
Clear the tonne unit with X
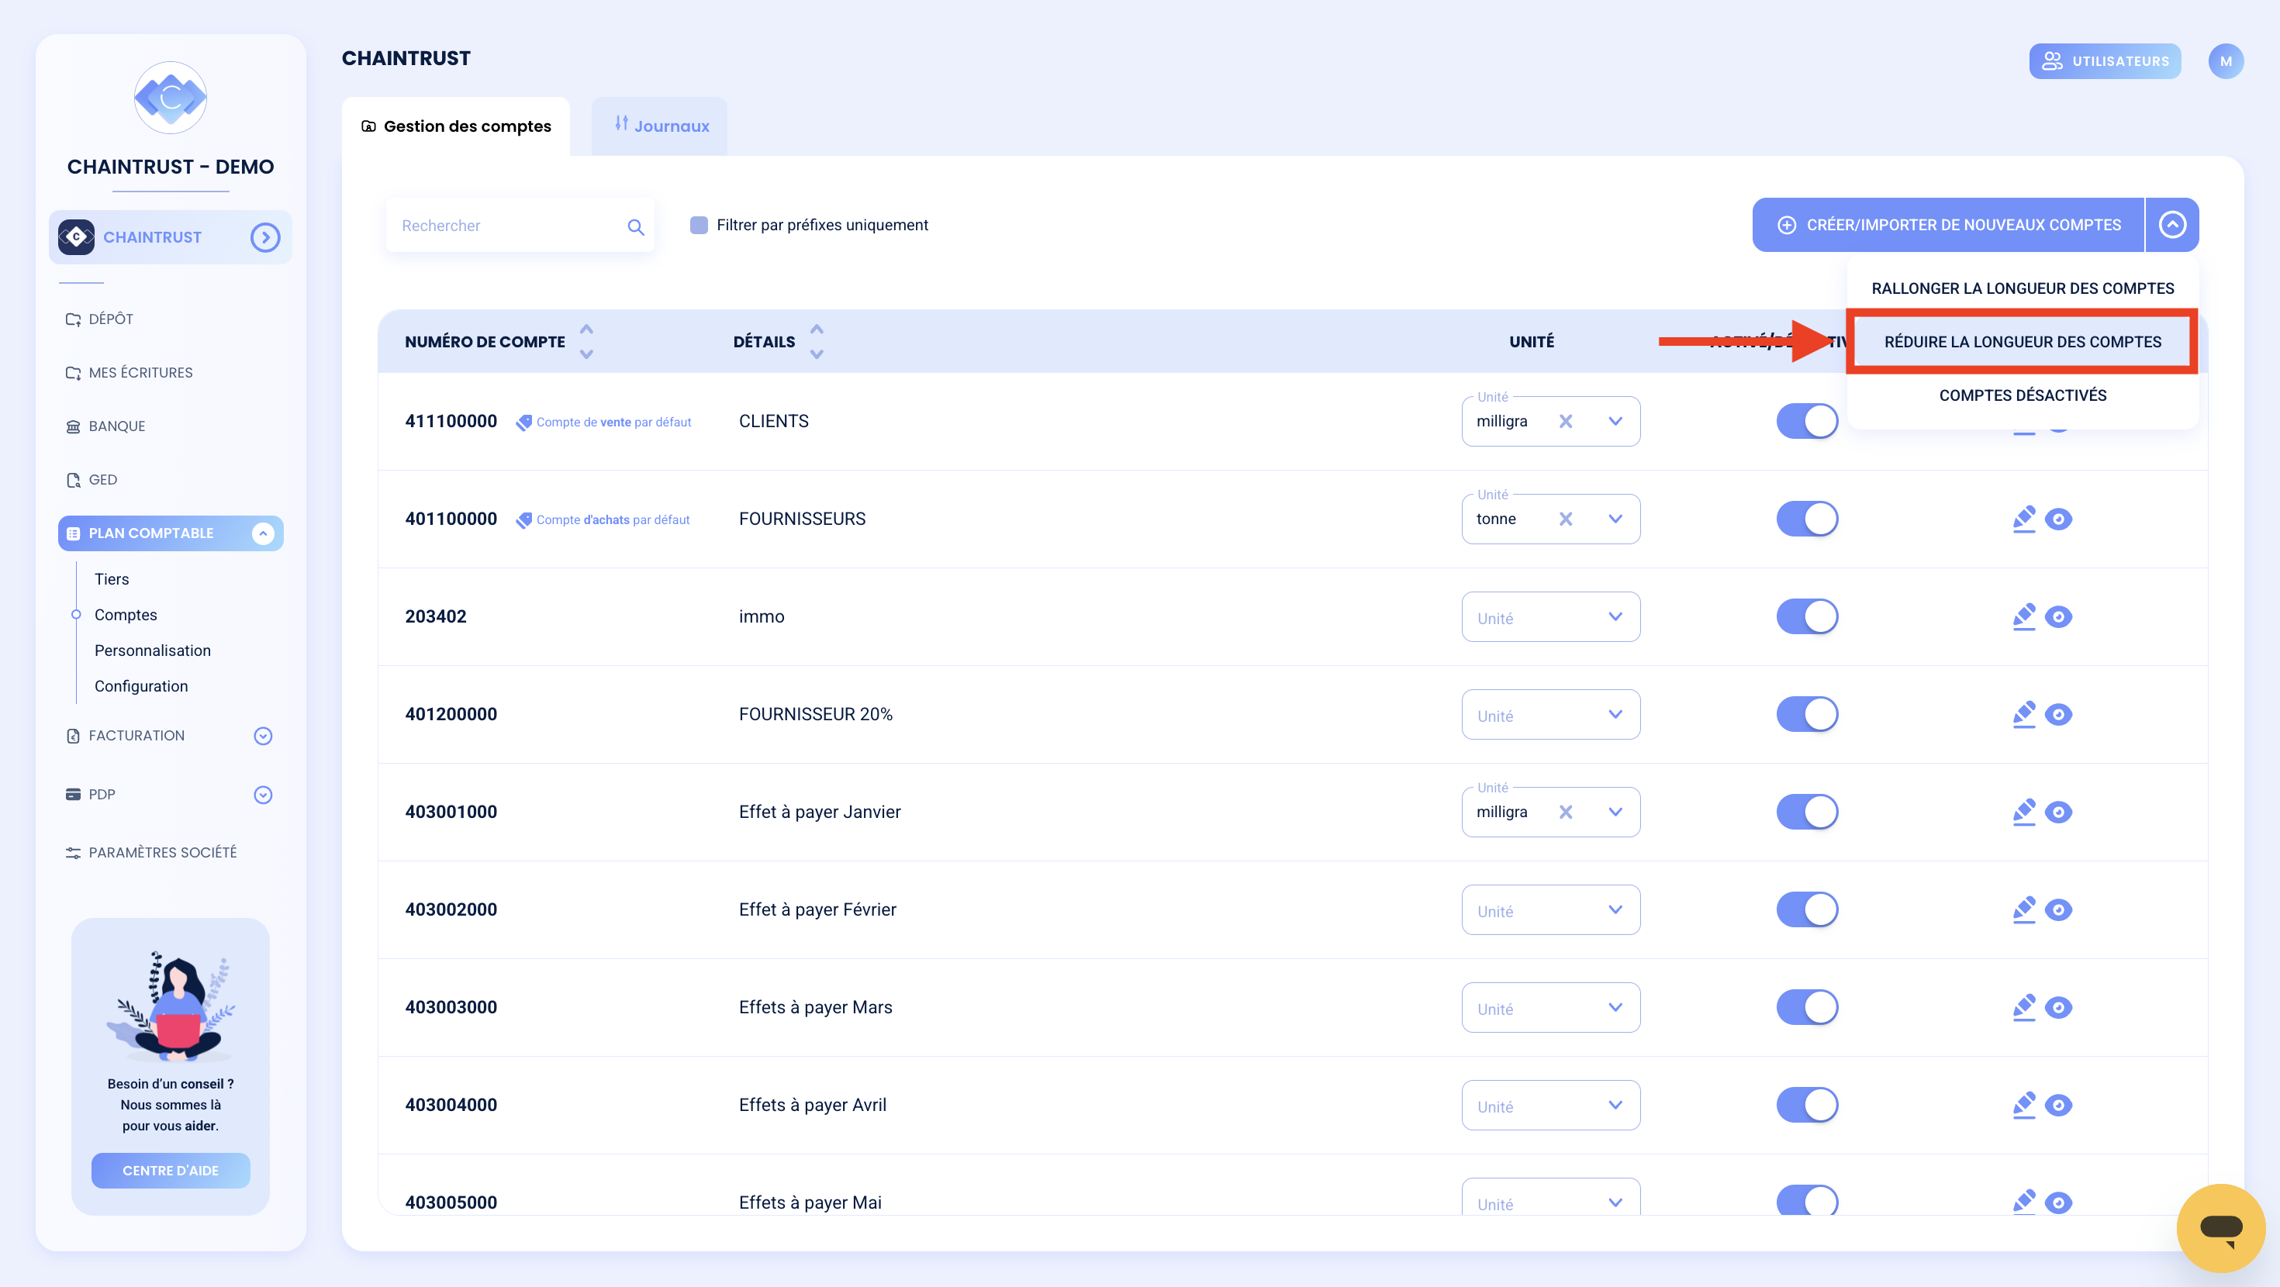coord(1565,519)
